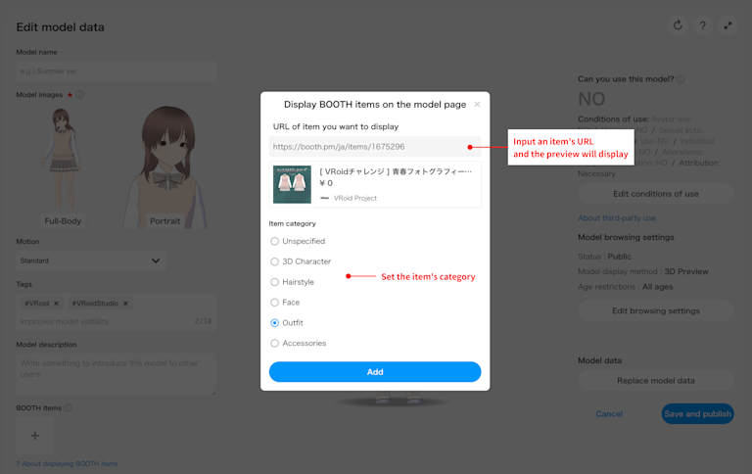
Task: Click the ¥ 0 price text
Action: 326,183
